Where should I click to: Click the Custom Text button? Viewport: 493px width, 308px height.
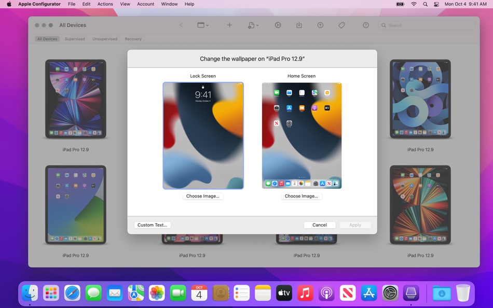tap(152, 225)
